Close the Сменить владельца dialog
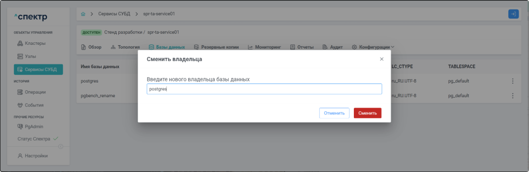The width and height of the screenshot is (529, 172). point(381,59)
